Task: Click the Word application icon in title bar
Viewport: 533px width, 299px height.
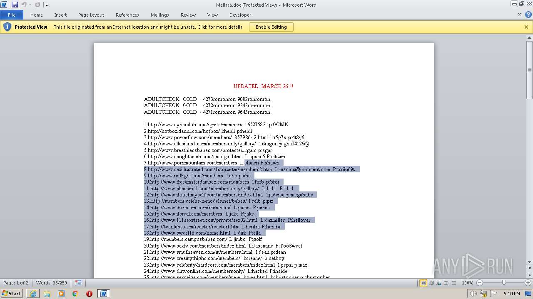Action: pos(4,5)
